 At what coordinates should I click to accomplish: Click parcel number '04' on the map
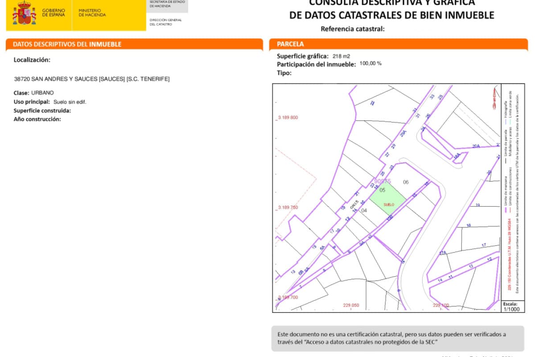tap(364, 210)
